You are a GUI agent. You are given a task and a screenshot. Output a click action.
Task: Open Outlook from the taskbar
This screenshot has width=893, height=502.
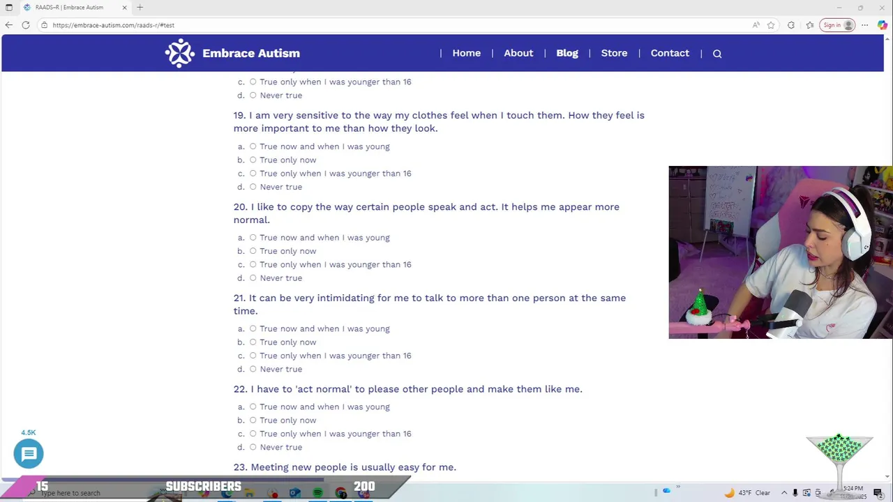(x=295, y=493)
